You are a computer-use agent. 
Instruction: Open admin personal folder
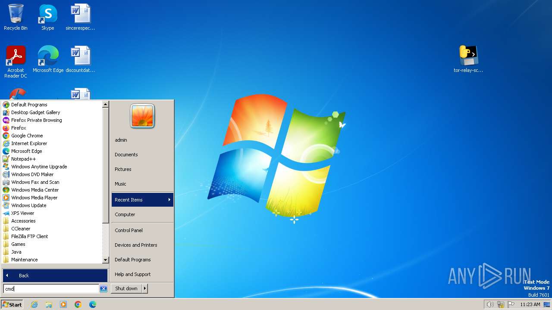(x=142, y=140)
